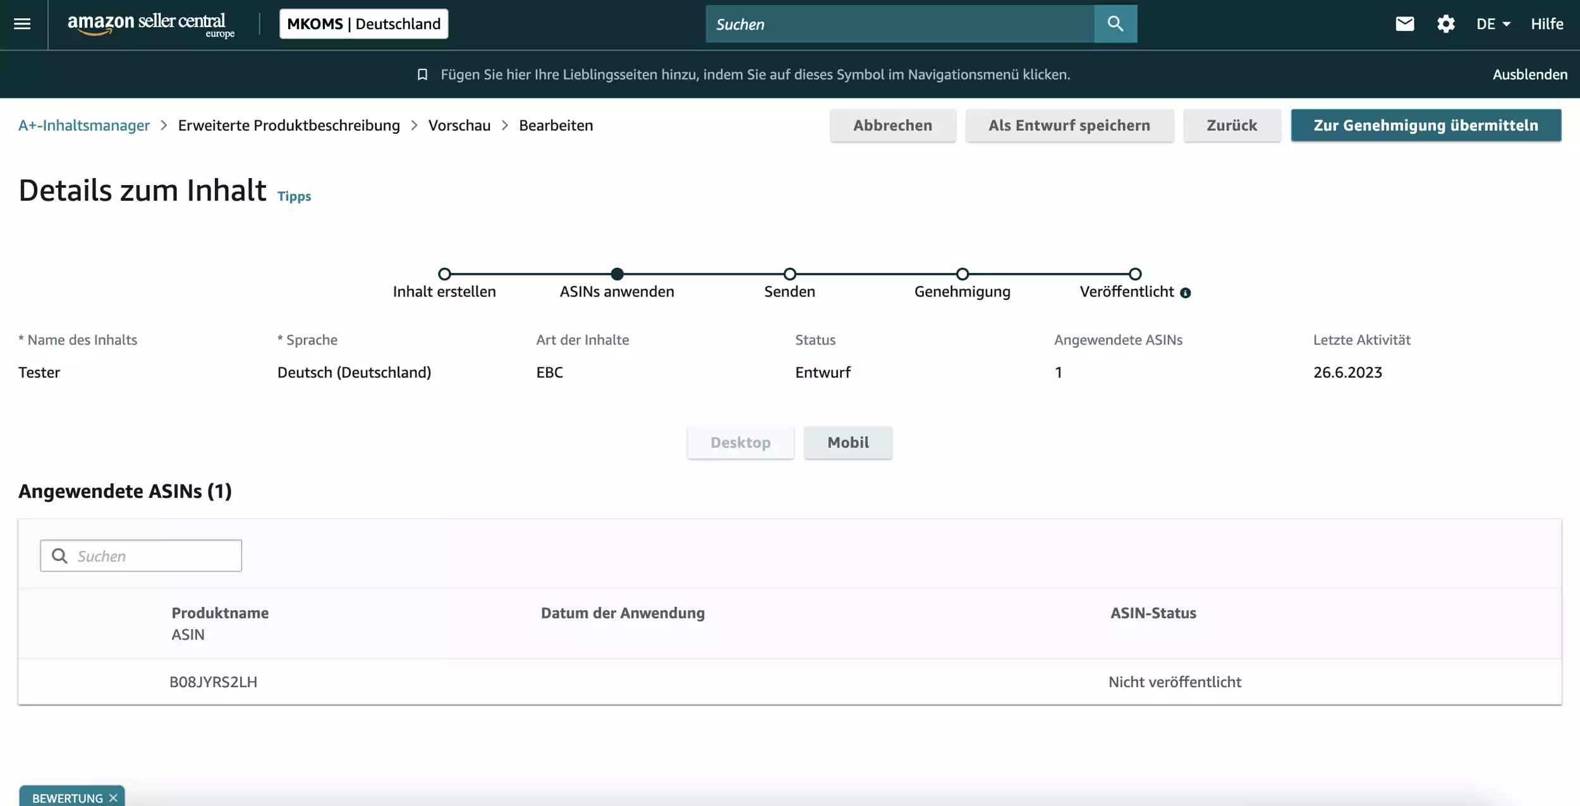Click the Deutsch (Deutschland) language value

click(354, 372)
